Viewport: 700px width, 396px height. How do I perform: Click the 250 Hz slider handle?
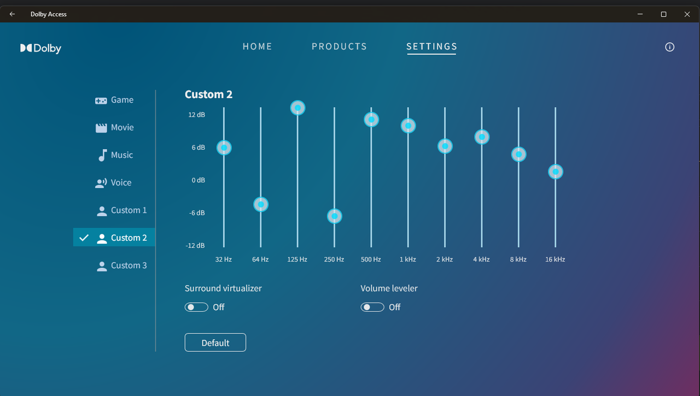point(334,216)
